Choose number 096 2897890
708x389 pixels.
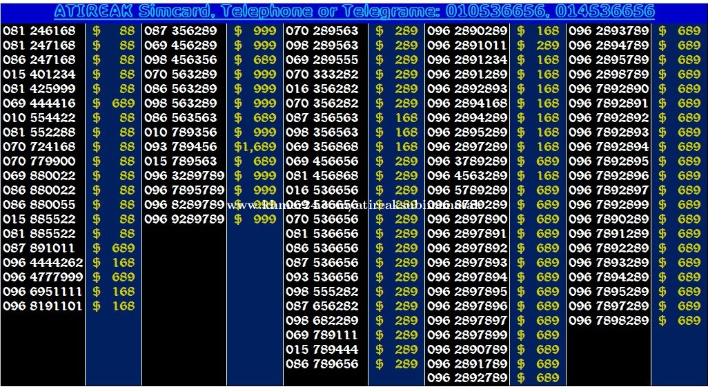pyautogui.click(x=467, y=219)
